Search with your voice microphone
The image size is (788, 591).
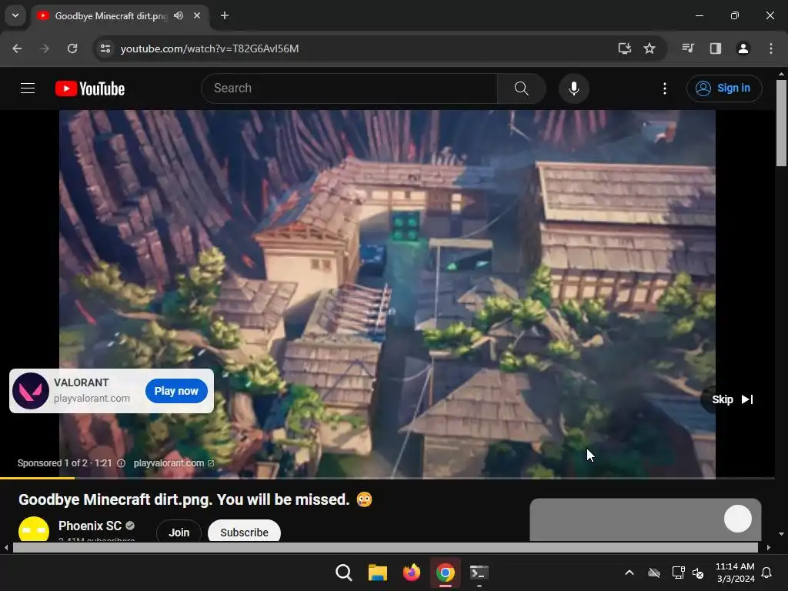573,88
